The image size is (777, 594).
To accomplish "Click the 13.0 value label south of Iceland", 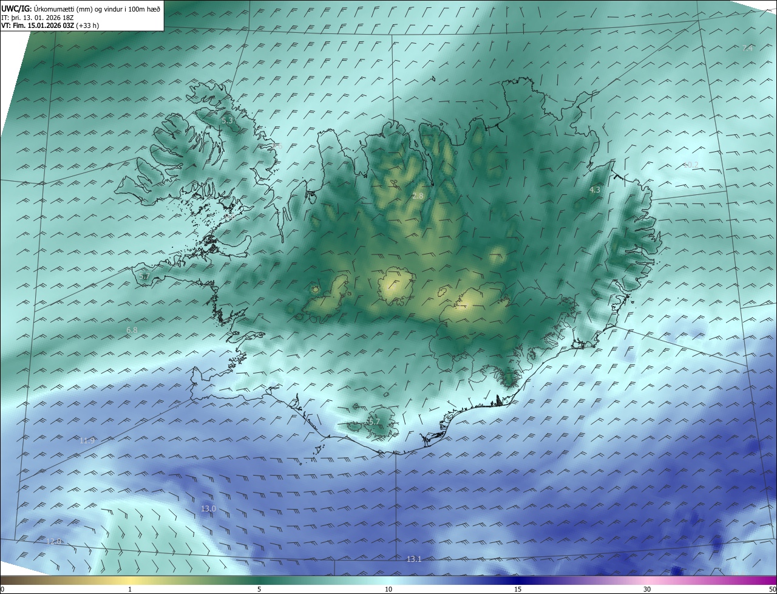I will pos(208,508).
